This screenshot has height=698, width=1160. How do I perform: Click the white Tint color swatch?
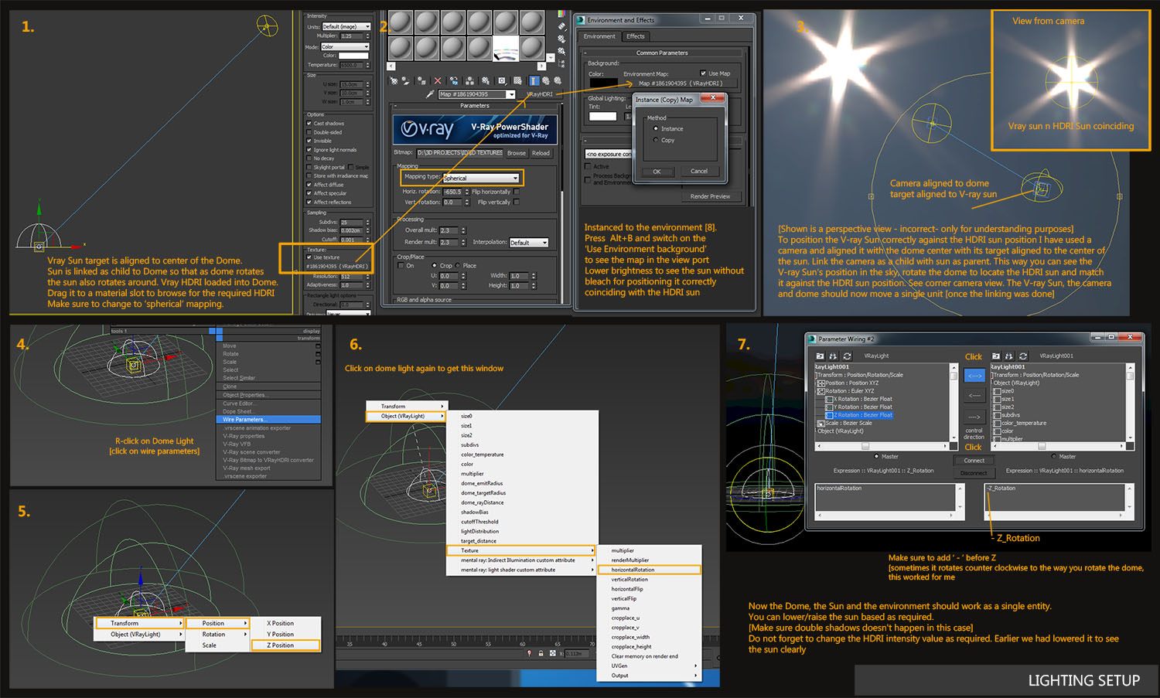(x=602, y=117)
